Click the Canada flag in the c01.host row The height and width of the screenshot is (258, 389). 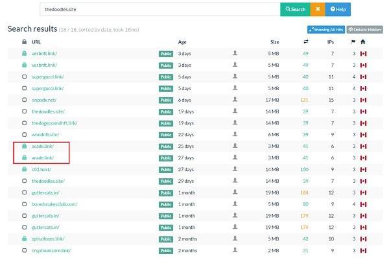(x=363, y=170)
